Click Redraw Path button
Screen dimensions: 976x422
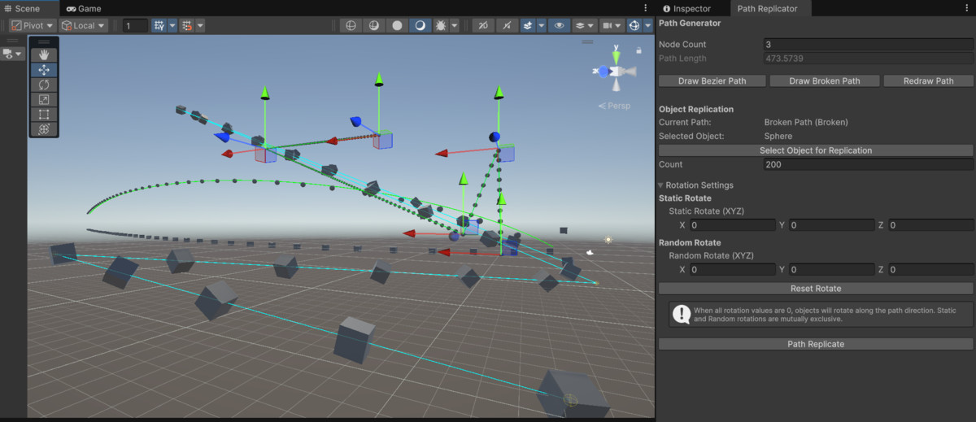point(928,80)
